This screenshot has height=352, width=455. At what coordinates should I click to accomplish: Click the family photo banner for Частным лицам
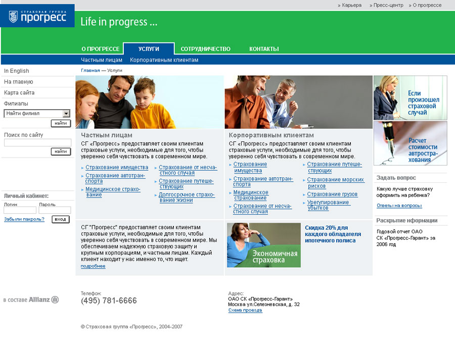tap(150, 102)
